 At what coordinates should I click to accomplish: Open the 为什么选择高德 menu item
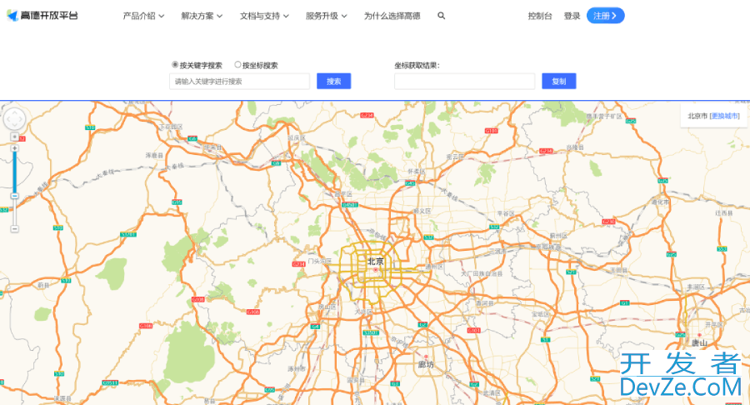392,16
